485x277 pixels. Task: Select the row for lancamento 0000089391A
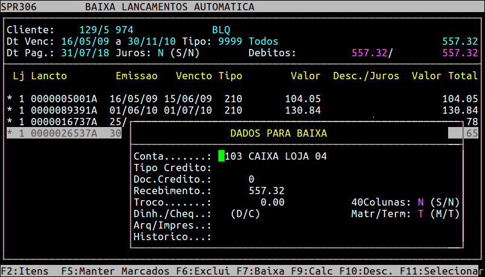pos(63,111)
